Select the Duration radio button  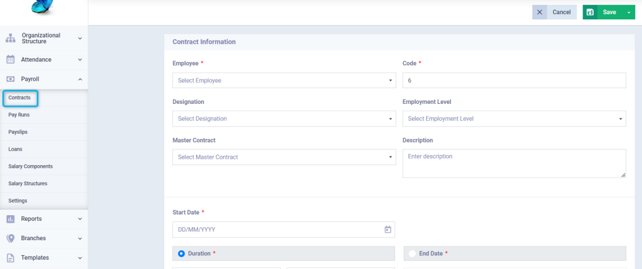tap(181, 253)
